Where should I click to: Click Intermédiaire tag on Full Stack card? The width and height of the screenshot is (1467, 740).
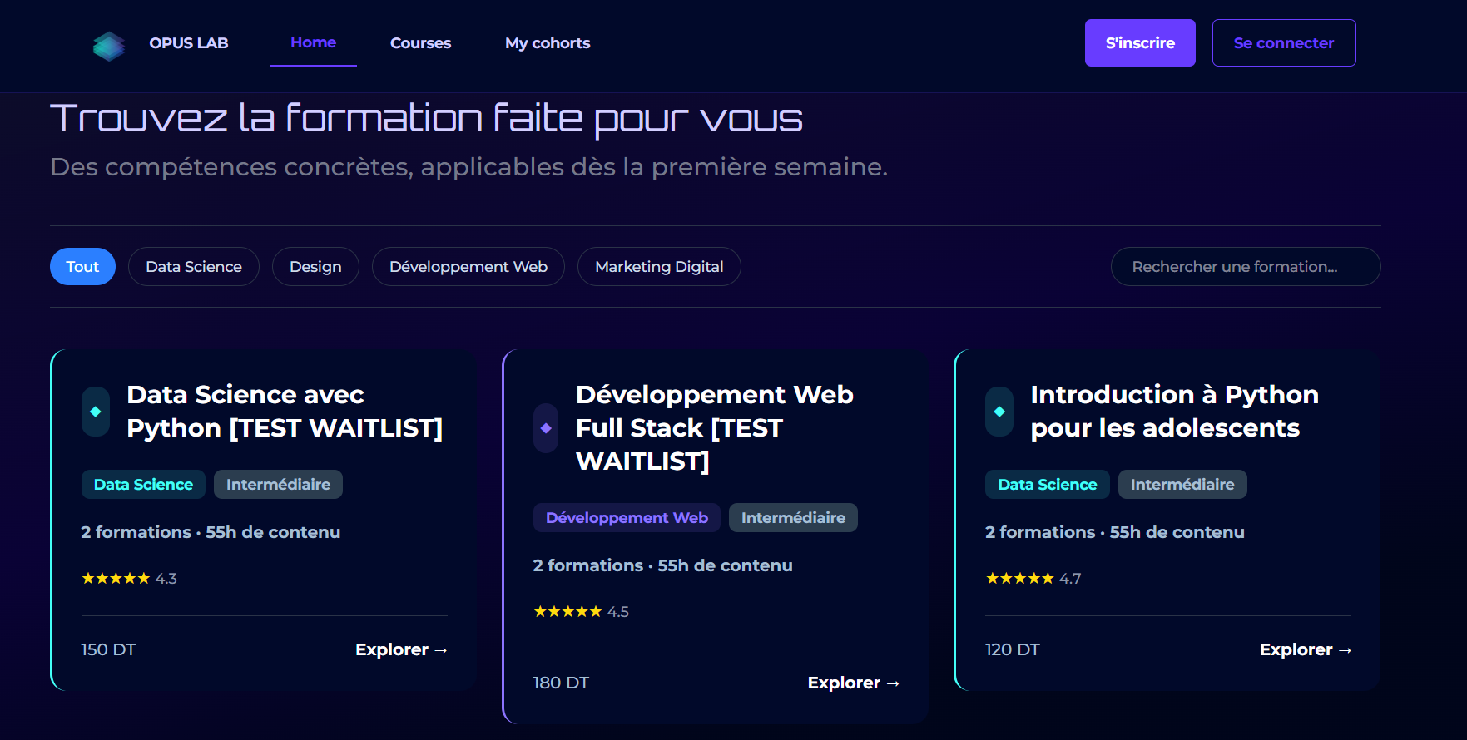(793, 517)
